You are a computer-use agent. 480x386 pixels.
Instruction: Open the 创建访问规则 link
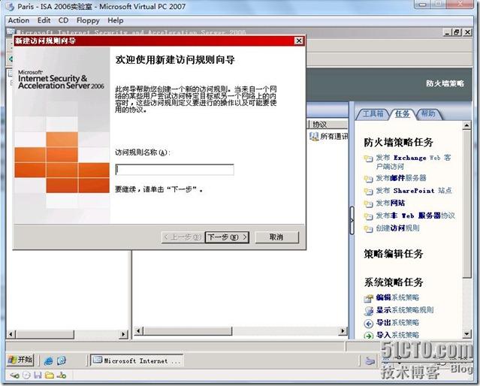click(397, 228)
